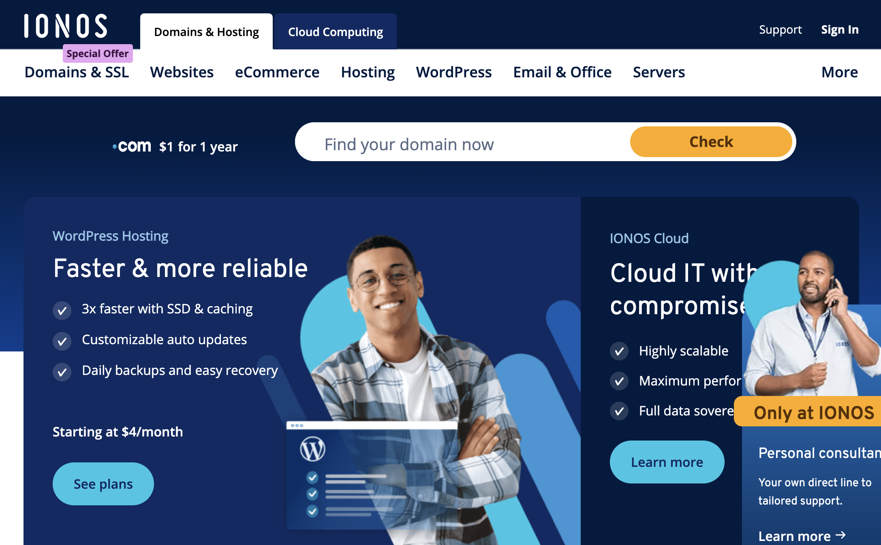Screen dimensions: 881x545
Task: Click the Domains & SSL menu icon
Action: pos(77,72)
